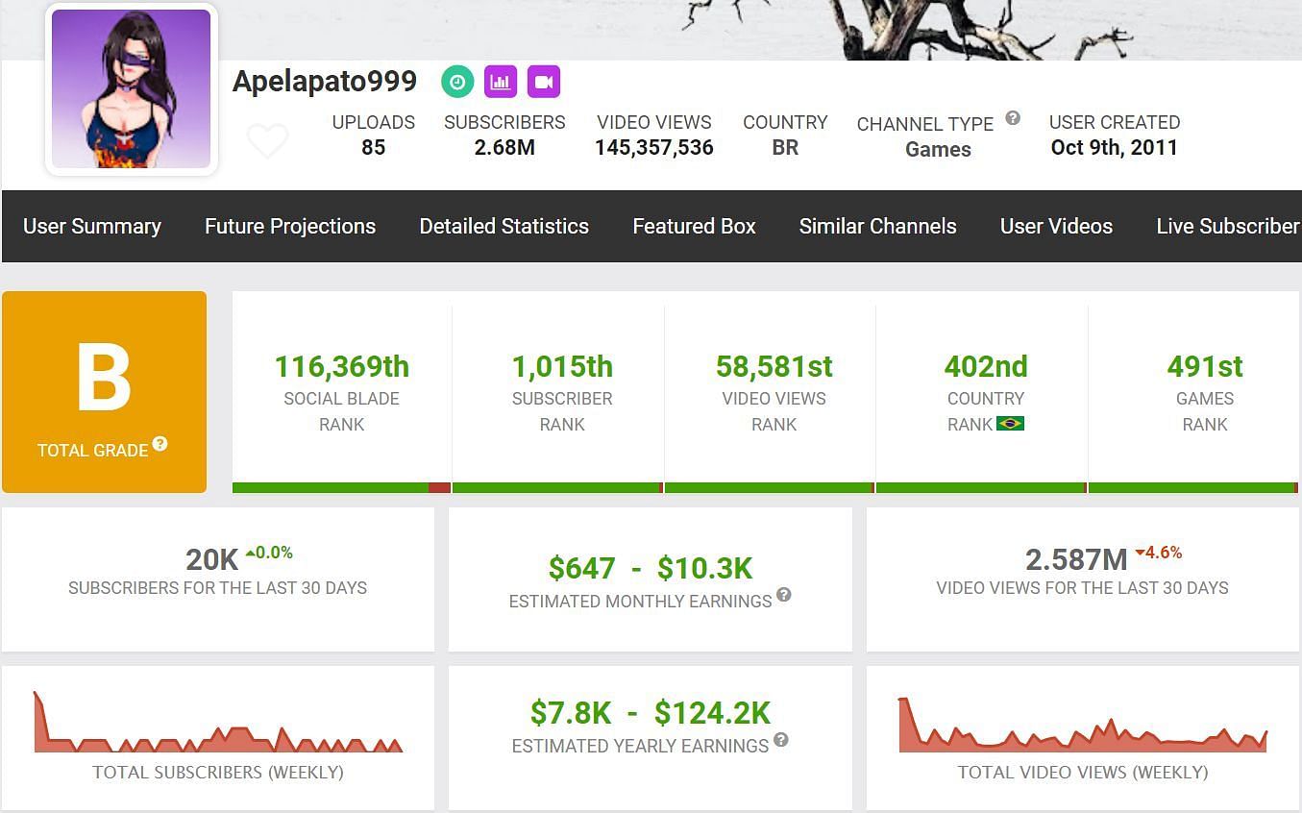1302x813 pixels.
Task: Click the Total Video Views weekly chart
Action: tap(1083, 726)
